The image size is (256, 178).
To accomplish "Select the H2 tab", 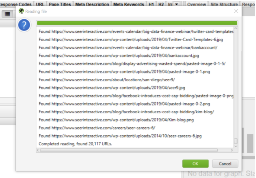I will point(161,4).
